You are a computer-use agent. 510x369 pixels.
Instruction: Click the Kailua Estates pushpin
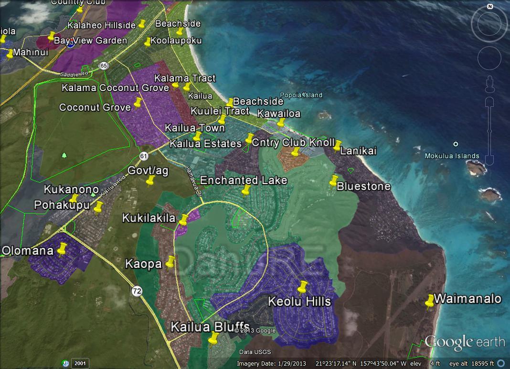coord(249,138)
